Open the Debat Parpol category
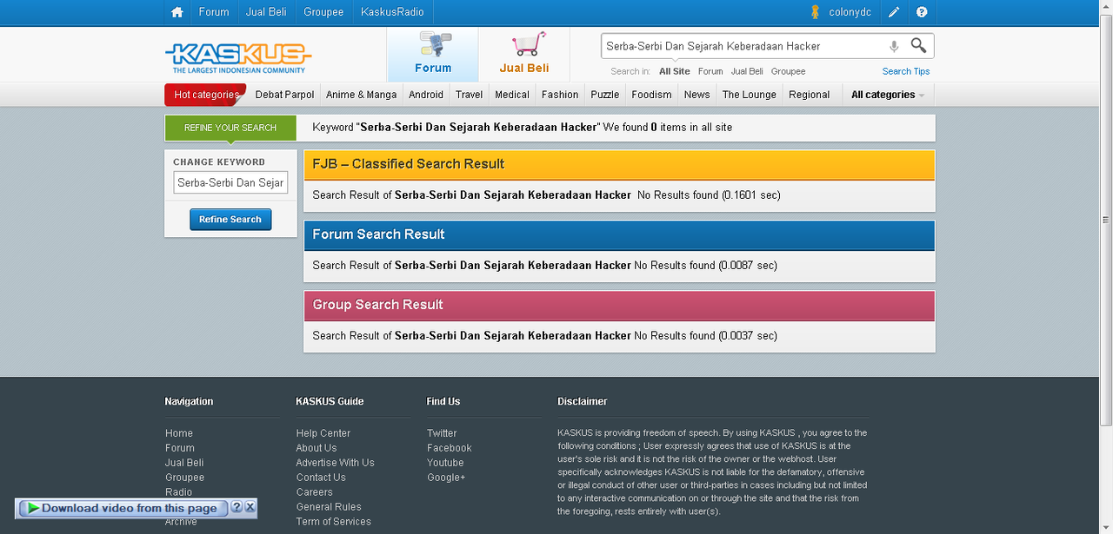This screenshot has width=1113, height=534. point(284,95)
